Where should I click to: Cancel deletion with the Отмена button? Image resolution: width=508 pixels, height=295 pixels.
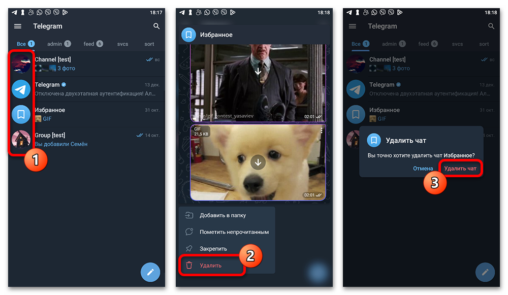point(423,169)
